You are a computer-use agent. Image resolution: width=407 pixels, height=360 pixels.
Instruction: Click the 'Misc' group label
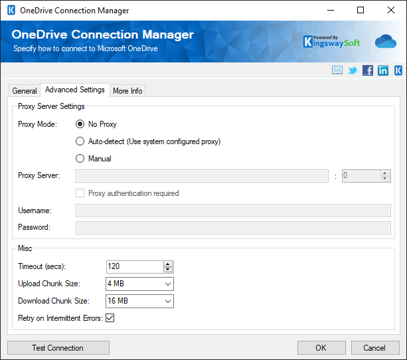point(25,248)
